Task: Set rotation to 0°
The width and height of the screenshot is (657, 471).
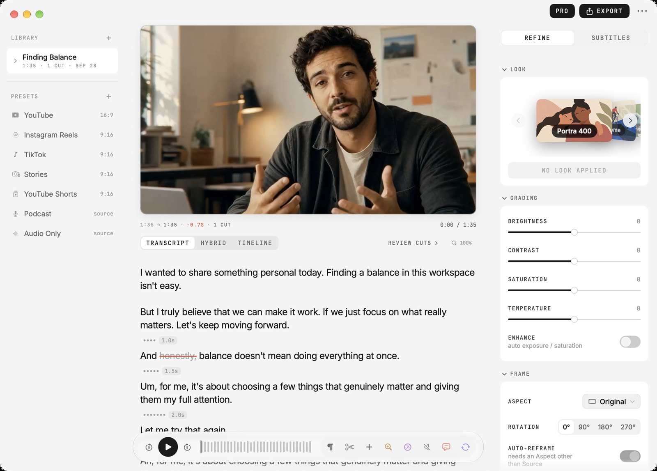Action: click(566, 427)
